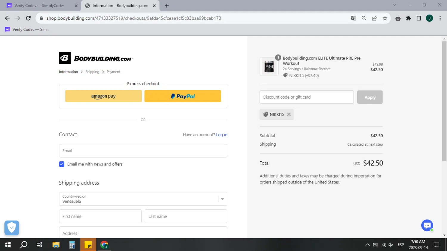
Task: Click the address bar URL
Action: point(134,18)
